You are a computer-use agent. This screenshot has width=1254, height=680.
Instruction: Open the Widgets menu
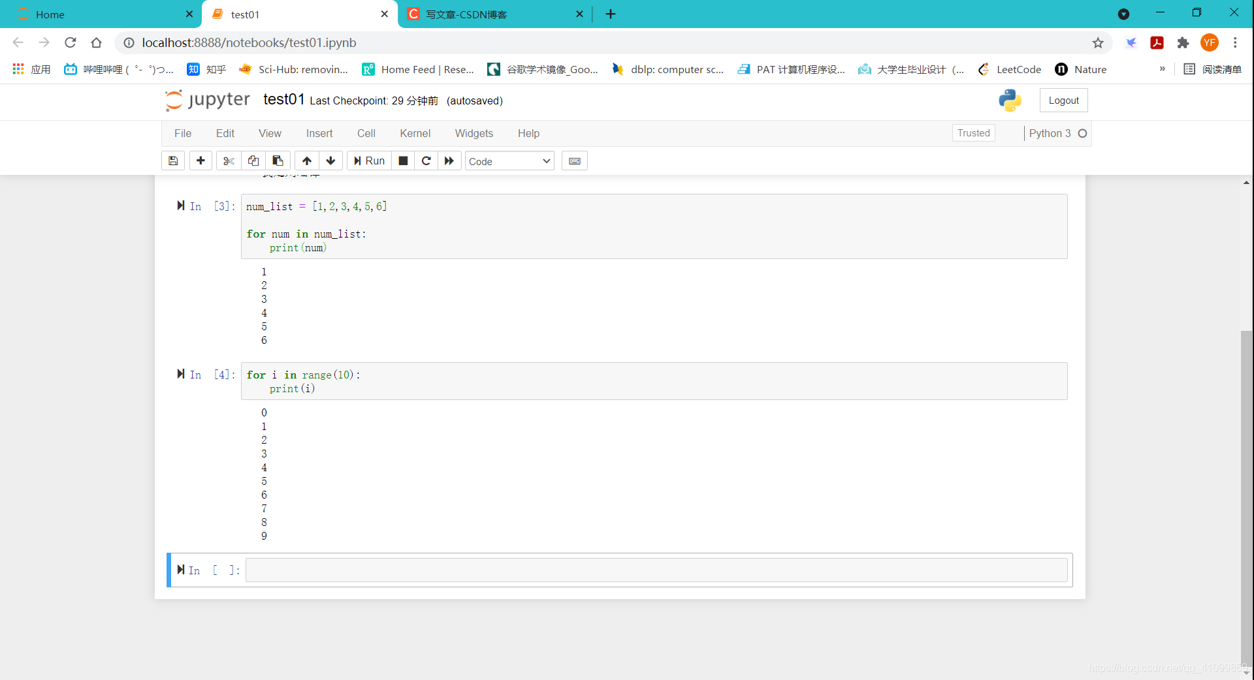[x=474, y=133]
